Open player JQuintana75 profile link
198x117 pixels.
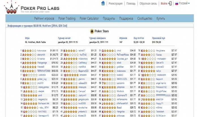pos(122,95)
